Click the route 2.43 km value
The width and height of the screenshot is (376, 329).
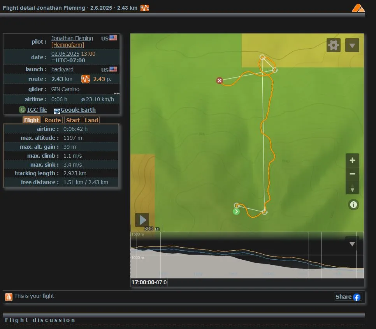click(x=62, y=79)
